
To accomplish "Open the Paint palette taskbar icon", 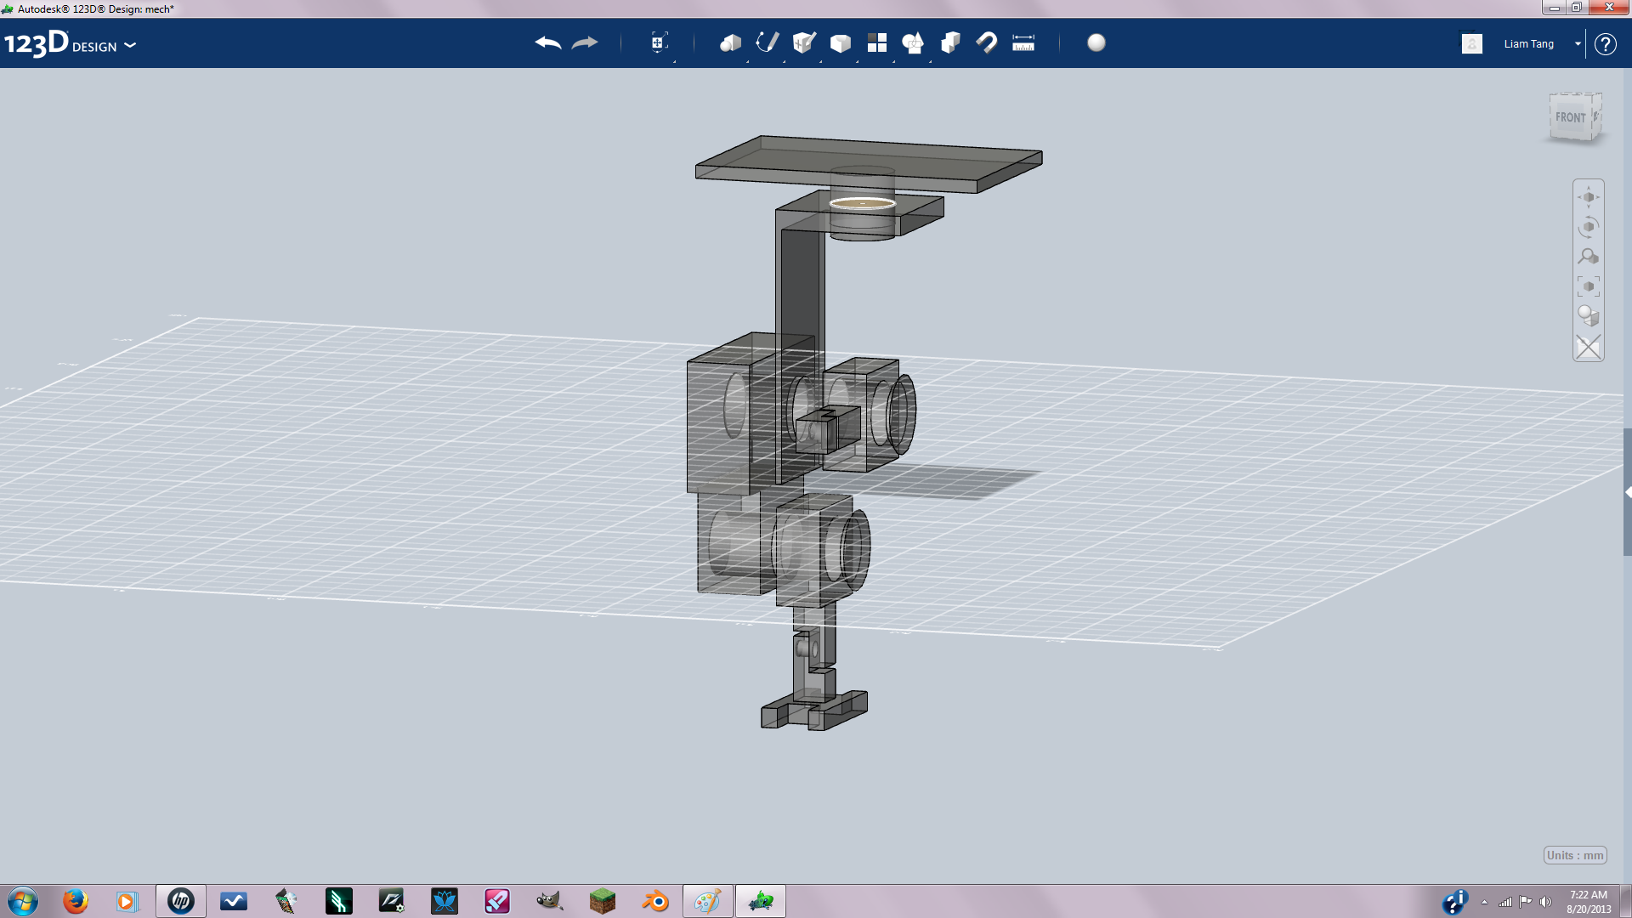I will pos(708,901).
